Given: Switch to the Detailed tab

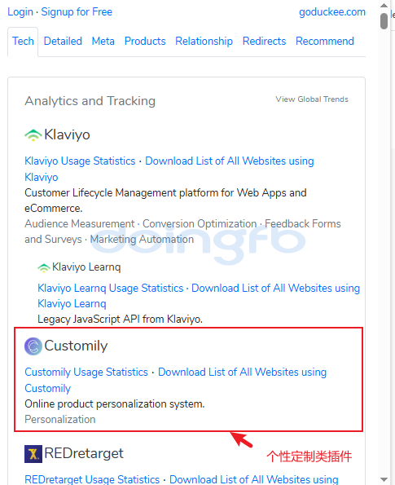Looking at the screenshot, I should pos(63,41).
